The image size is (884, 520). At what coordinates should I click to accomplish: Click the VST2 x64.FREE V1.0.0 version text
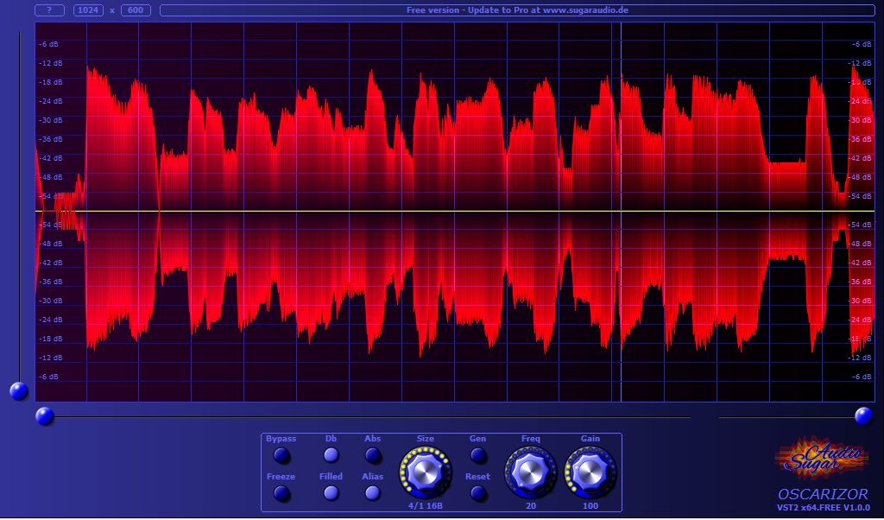click(823, 508)
